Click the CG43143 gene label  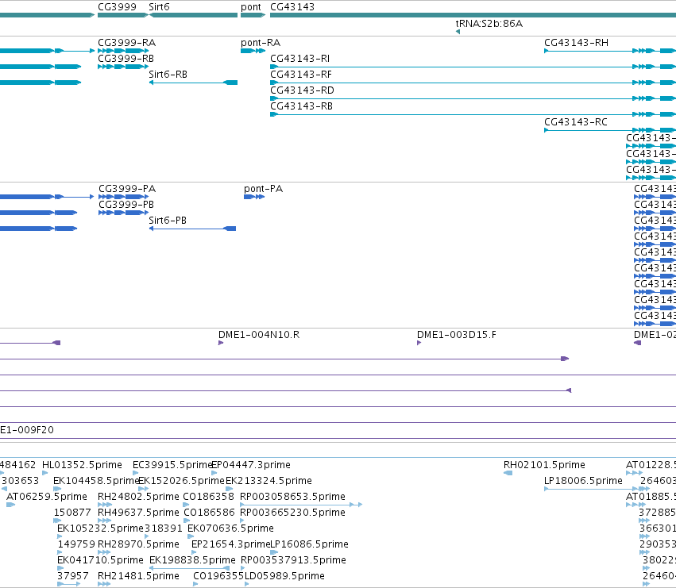tap(292, 7)
